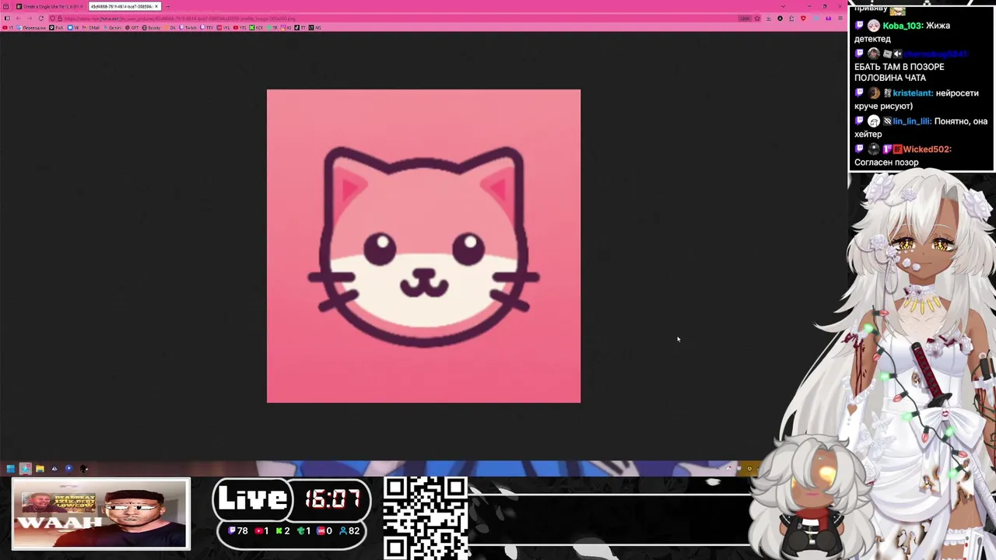Click the zoom level indicator in address bar
Viewport: 996px width, 560px height.
[745, 18]
